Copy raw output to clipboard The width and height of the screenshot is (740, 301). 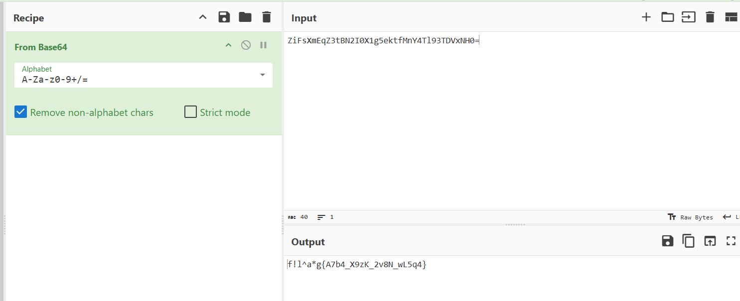pyautogui.click(x=689, y=241)
